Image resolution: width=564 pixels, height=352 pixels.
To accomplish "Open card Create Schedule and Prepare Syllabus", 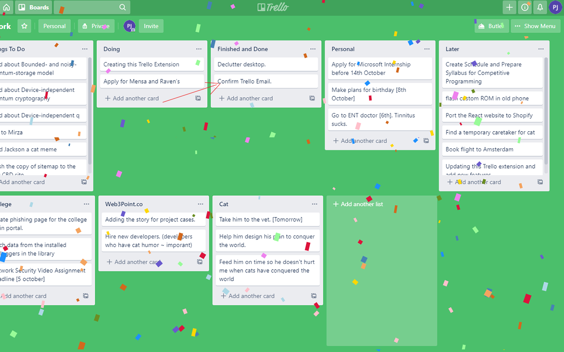I will pos(493,73).
